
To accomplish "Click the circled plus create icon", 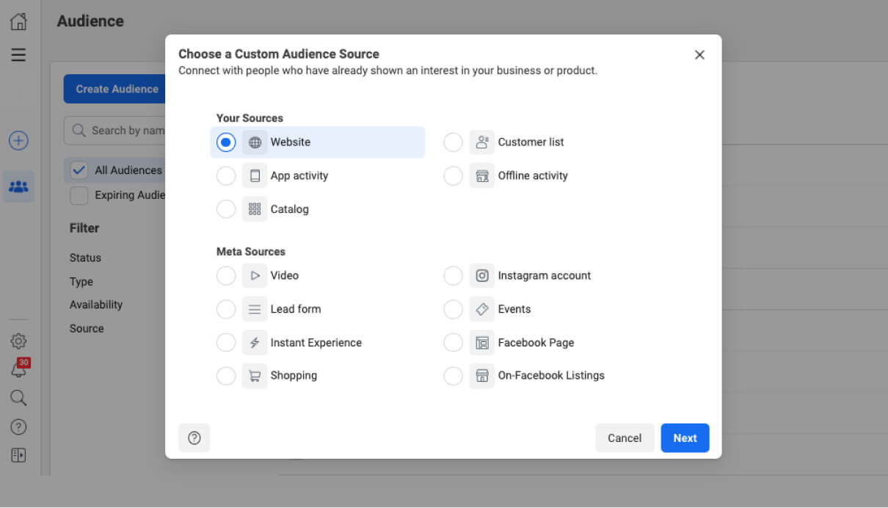I will (18, 141).
